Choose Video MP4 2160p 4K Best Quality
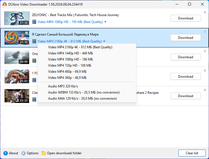209x159 pixels. point(87,47)
